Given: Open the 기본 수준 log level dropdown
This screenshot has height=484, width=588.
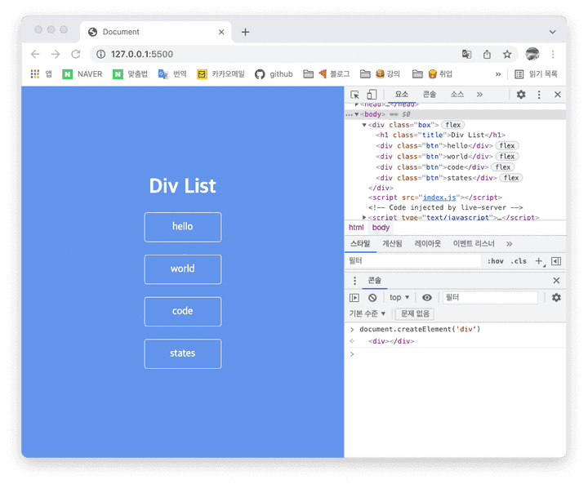Looking at the screenshot, I should click(367, 313).
